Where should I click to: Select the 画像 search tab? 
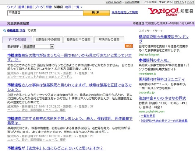coord(21,7)
